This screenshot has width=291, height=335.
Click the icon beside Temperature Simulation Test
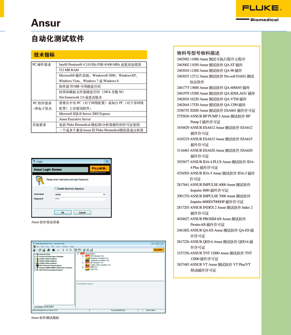(88, 261)
